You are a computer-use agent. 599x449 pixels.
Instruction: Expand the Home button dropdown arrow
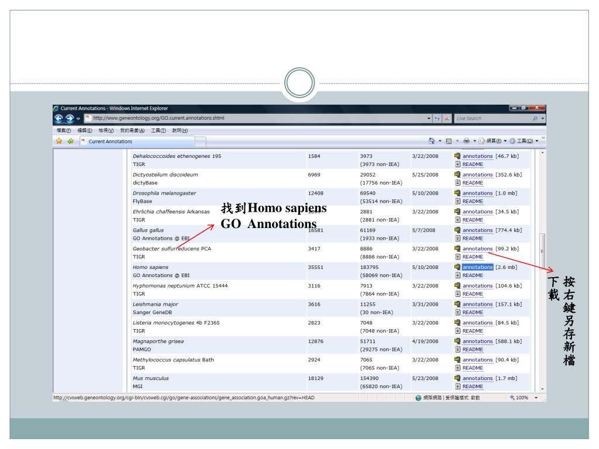point(440,141)
